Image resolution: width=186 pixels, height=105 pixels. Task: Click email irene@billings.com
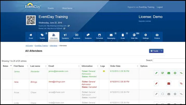tap(57, 82)
